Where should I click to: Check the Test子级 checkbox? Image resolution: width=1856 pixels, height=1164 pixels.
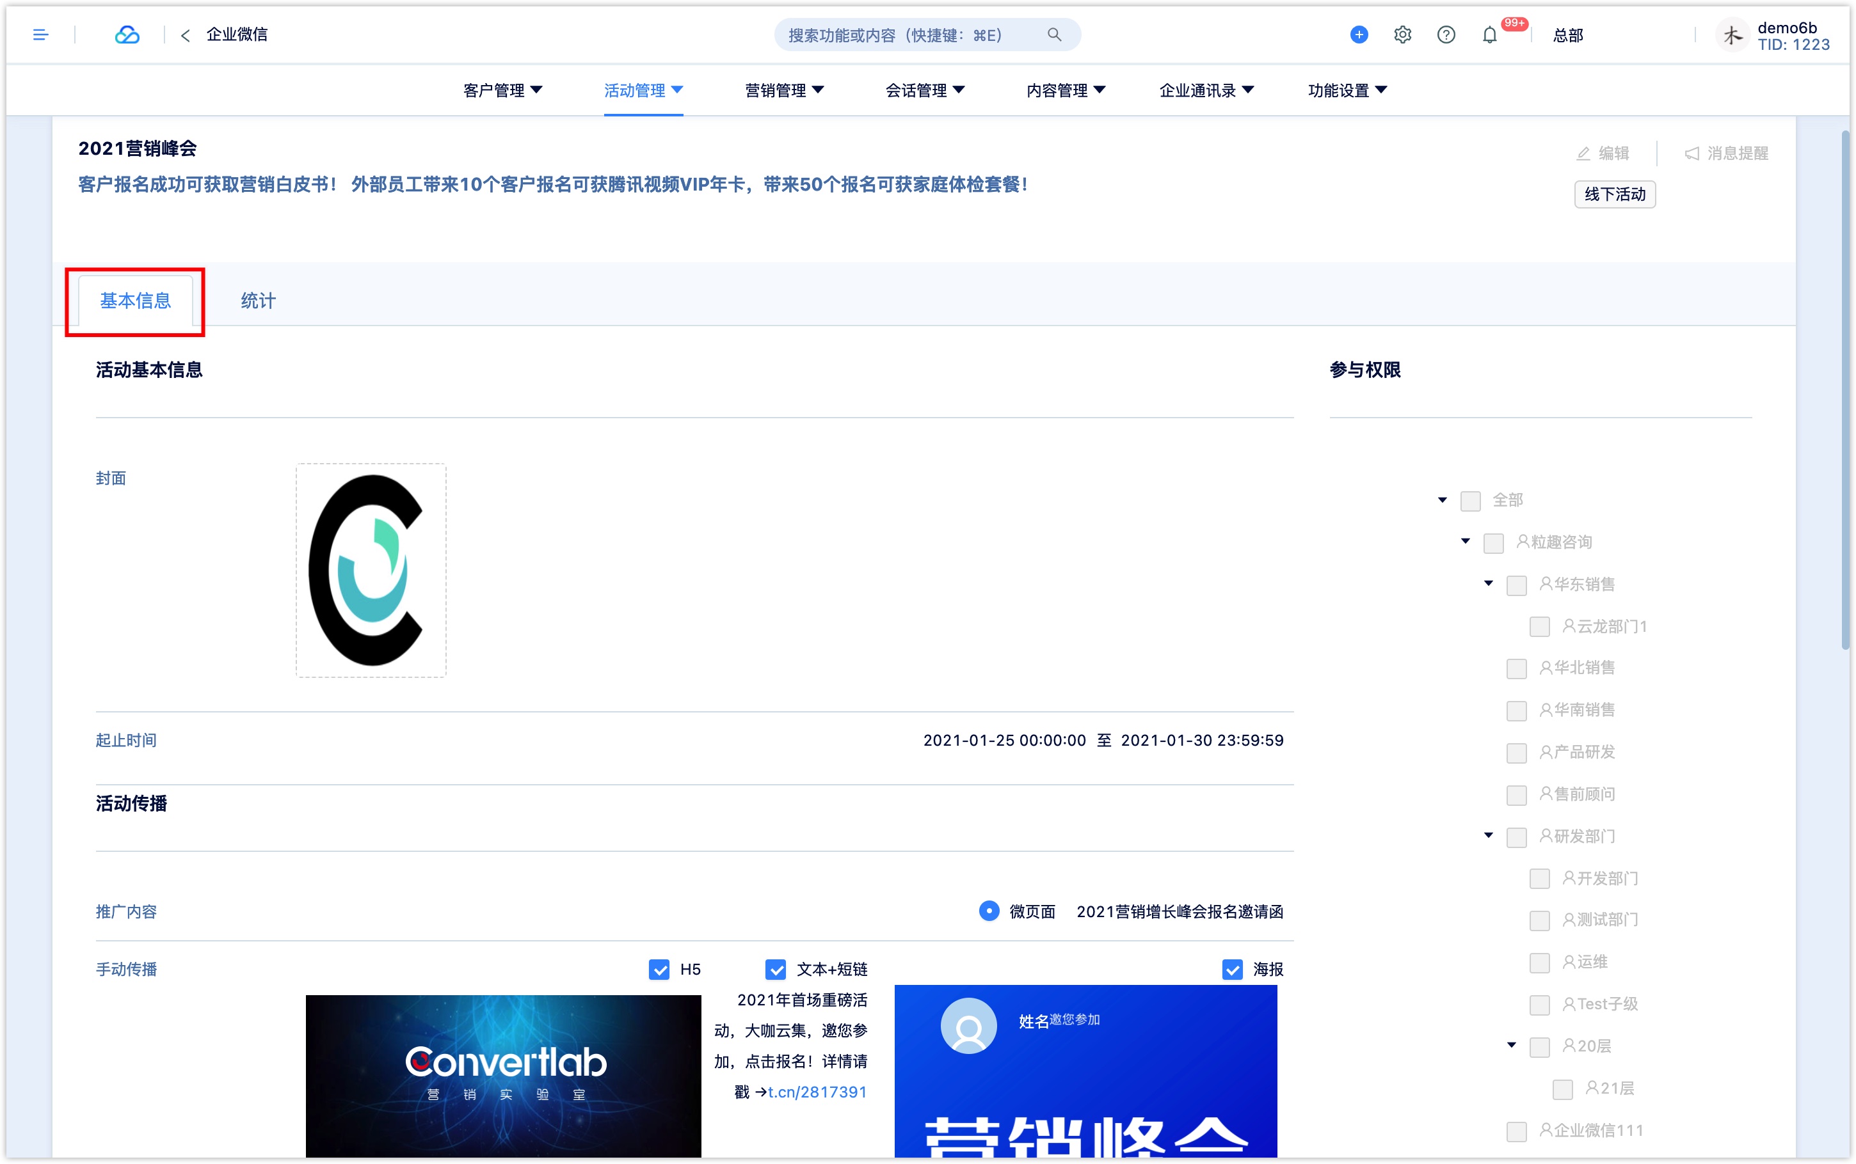point(1539,1005)
